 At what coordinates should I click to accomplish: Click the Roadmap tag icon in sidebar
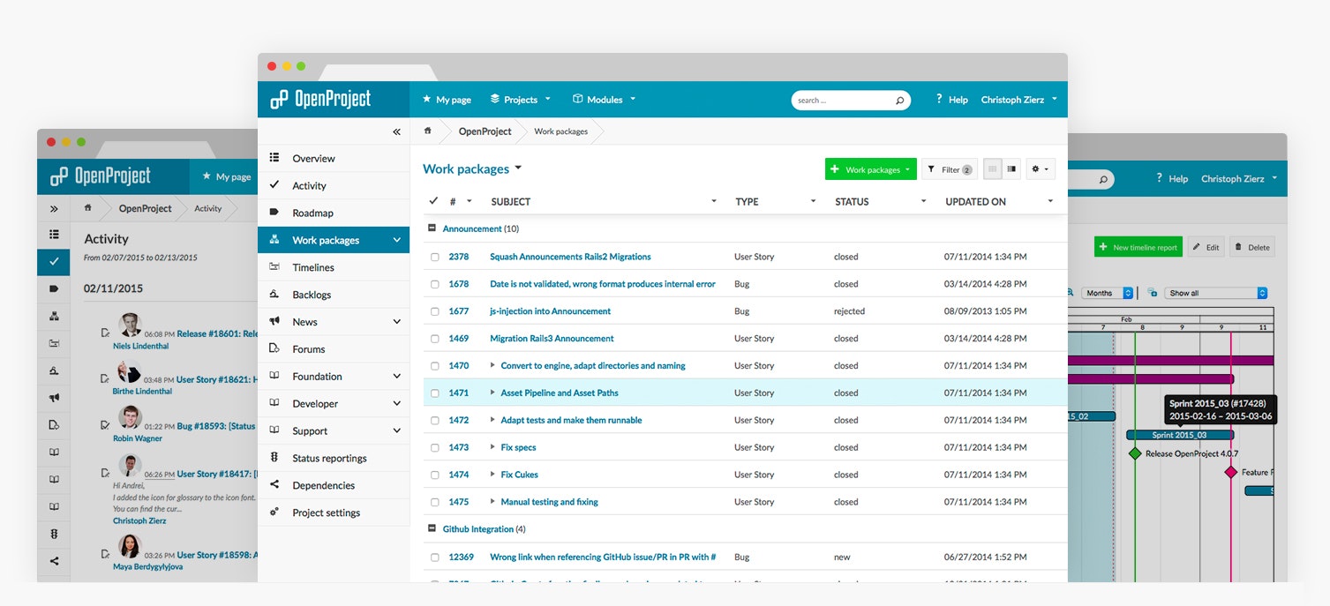tap(274, 213)
